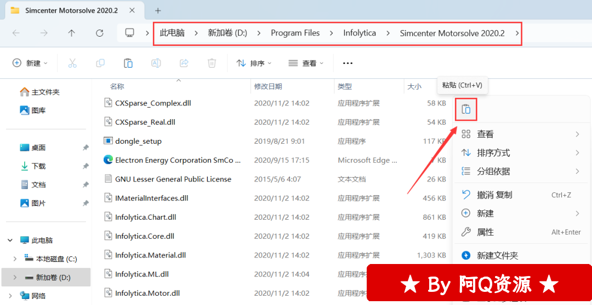Click the Paste icon in context menu
The height and width of the screenshot is (305, 592).
pyautogui.click(x=466, y=109)
